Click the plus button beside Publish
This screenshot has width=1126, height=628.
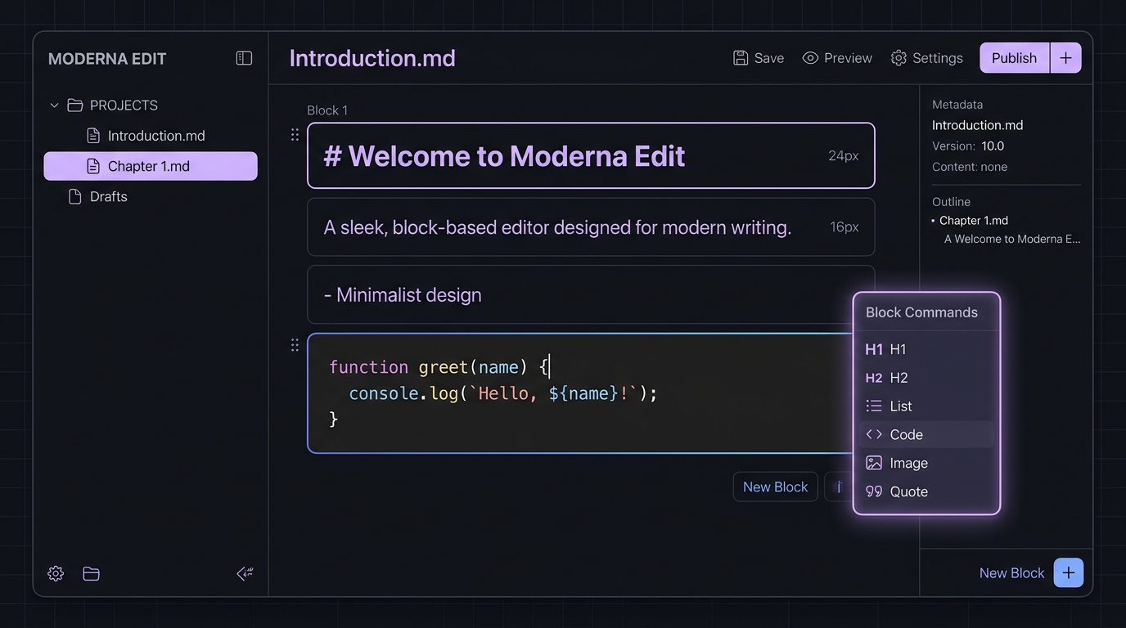pyautogui.click(x=1065, y=58)
